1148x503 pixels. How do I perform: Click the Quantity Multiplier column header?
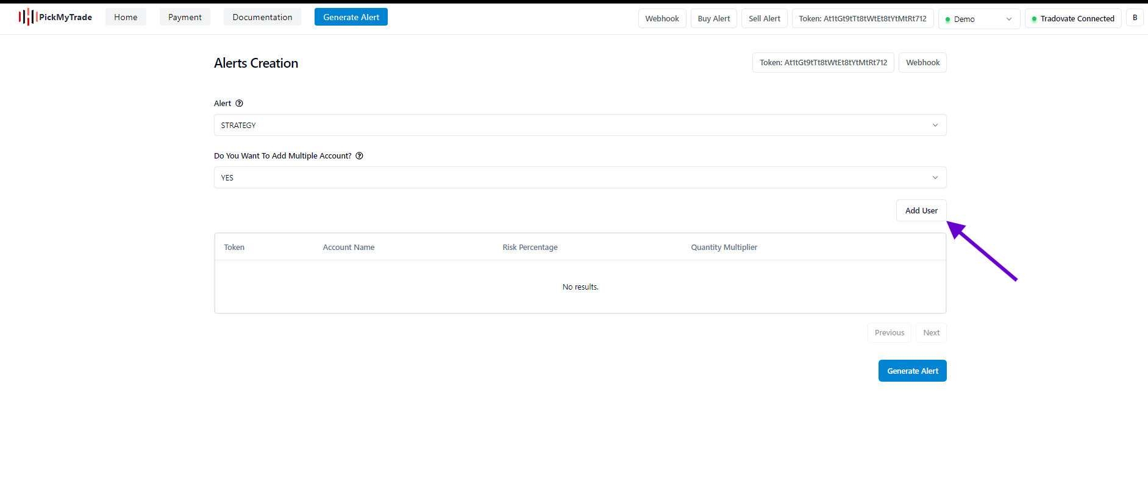[724, 247]
